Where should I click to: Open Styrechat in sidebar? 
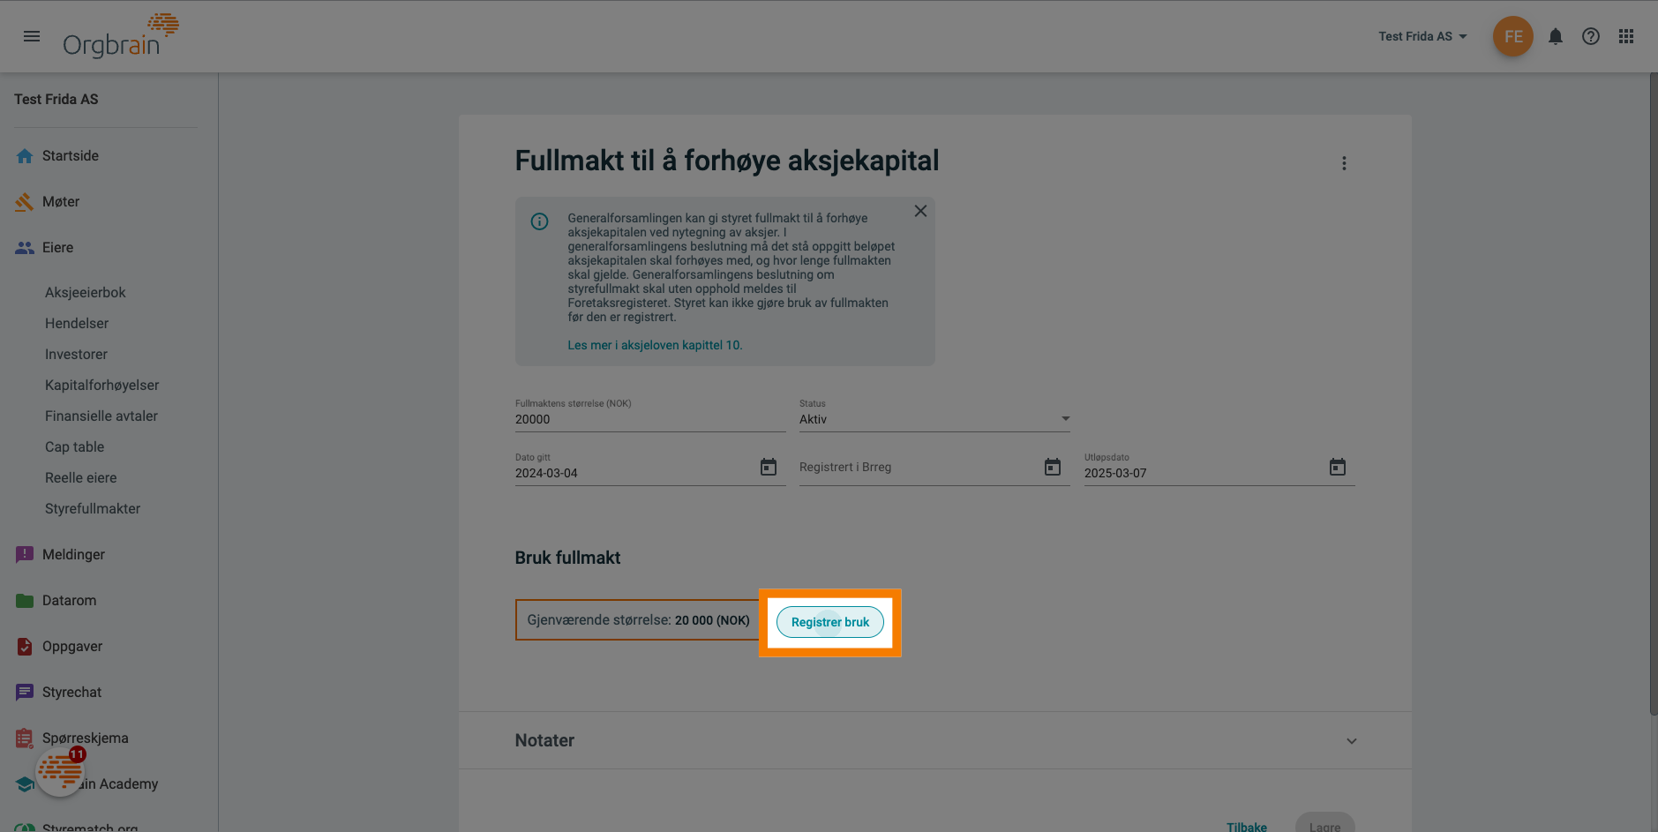click(x=71, y=692)
